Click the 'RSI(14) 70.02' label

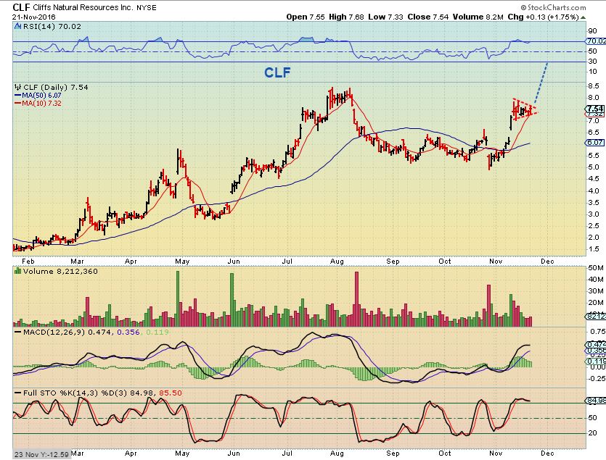52,26
